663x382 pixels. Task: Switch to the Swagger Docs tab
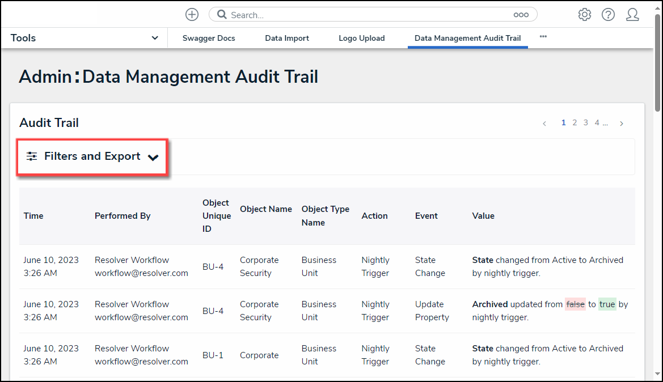pyautogui.click(x=209, y=39)
